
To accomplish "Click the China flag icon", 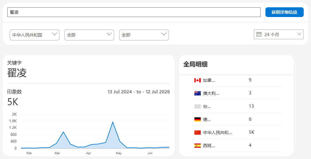I will click(x=197, y=133).
